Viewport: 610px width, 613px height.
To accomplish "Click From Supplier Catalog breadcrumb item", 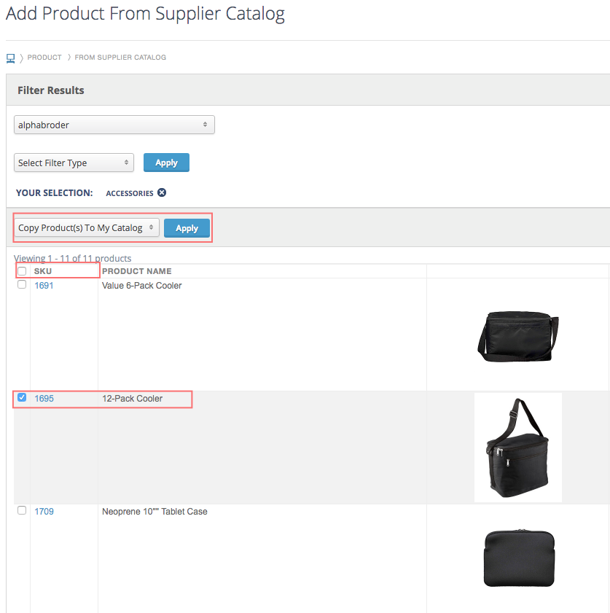I will pos(120,57).
